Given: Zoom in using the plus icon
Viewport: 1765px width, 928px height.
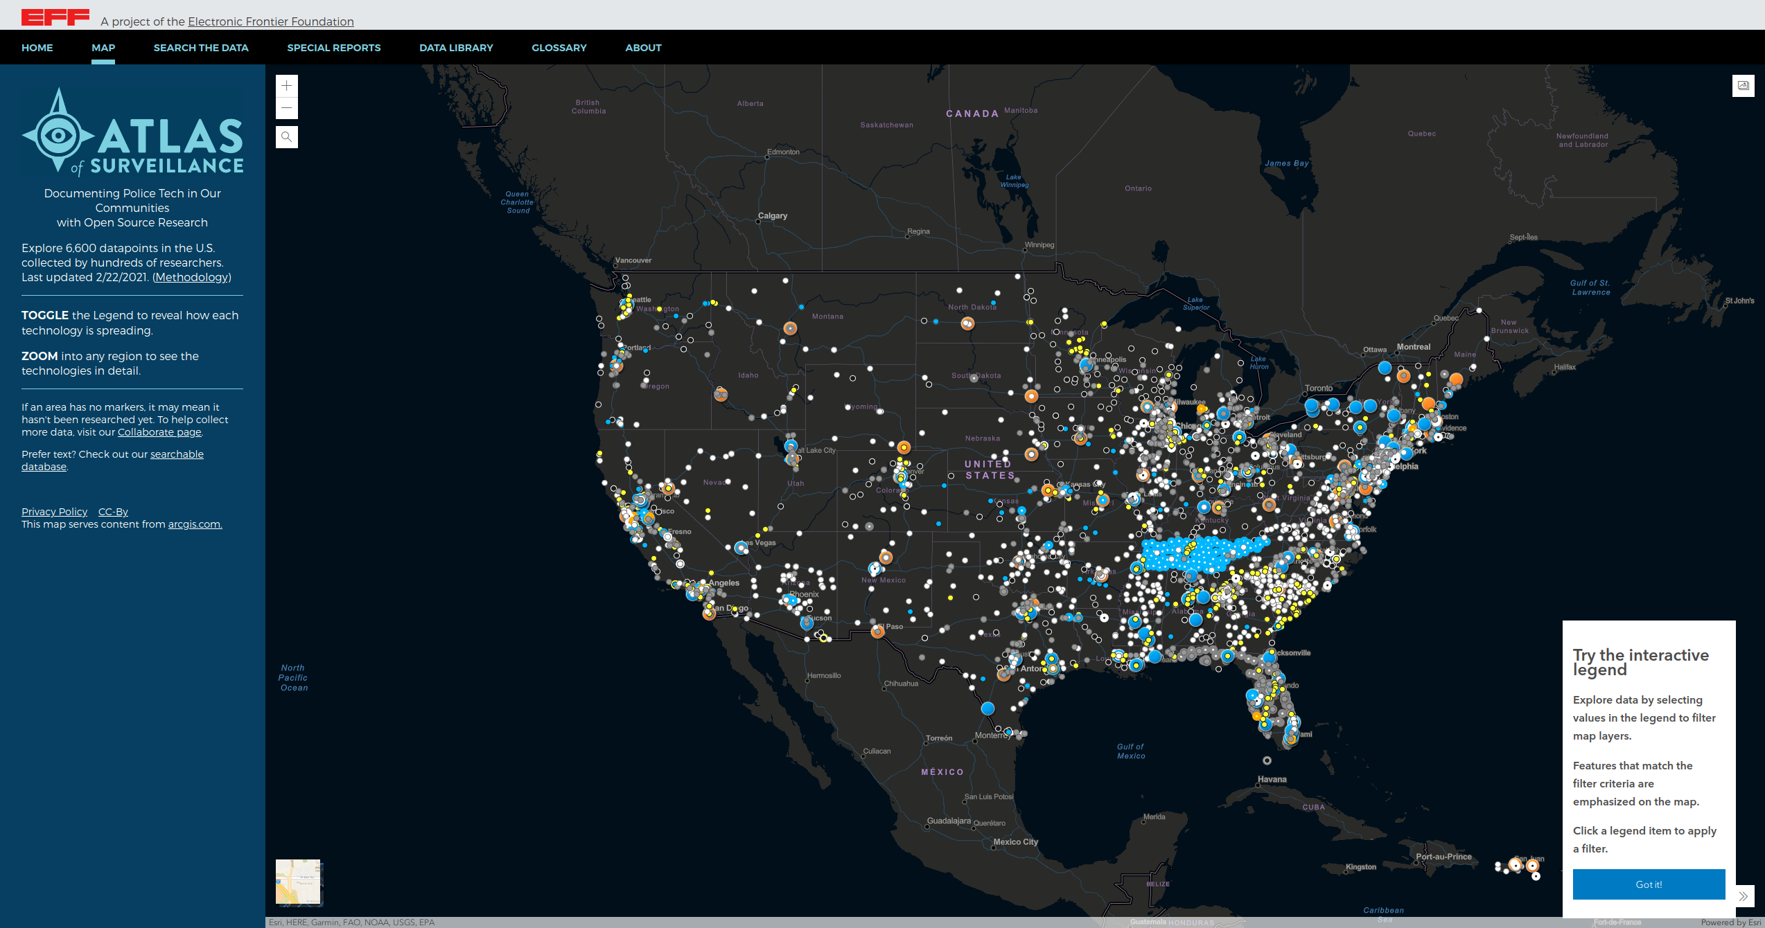Looking at the screenshot, I should coord(286,85).
